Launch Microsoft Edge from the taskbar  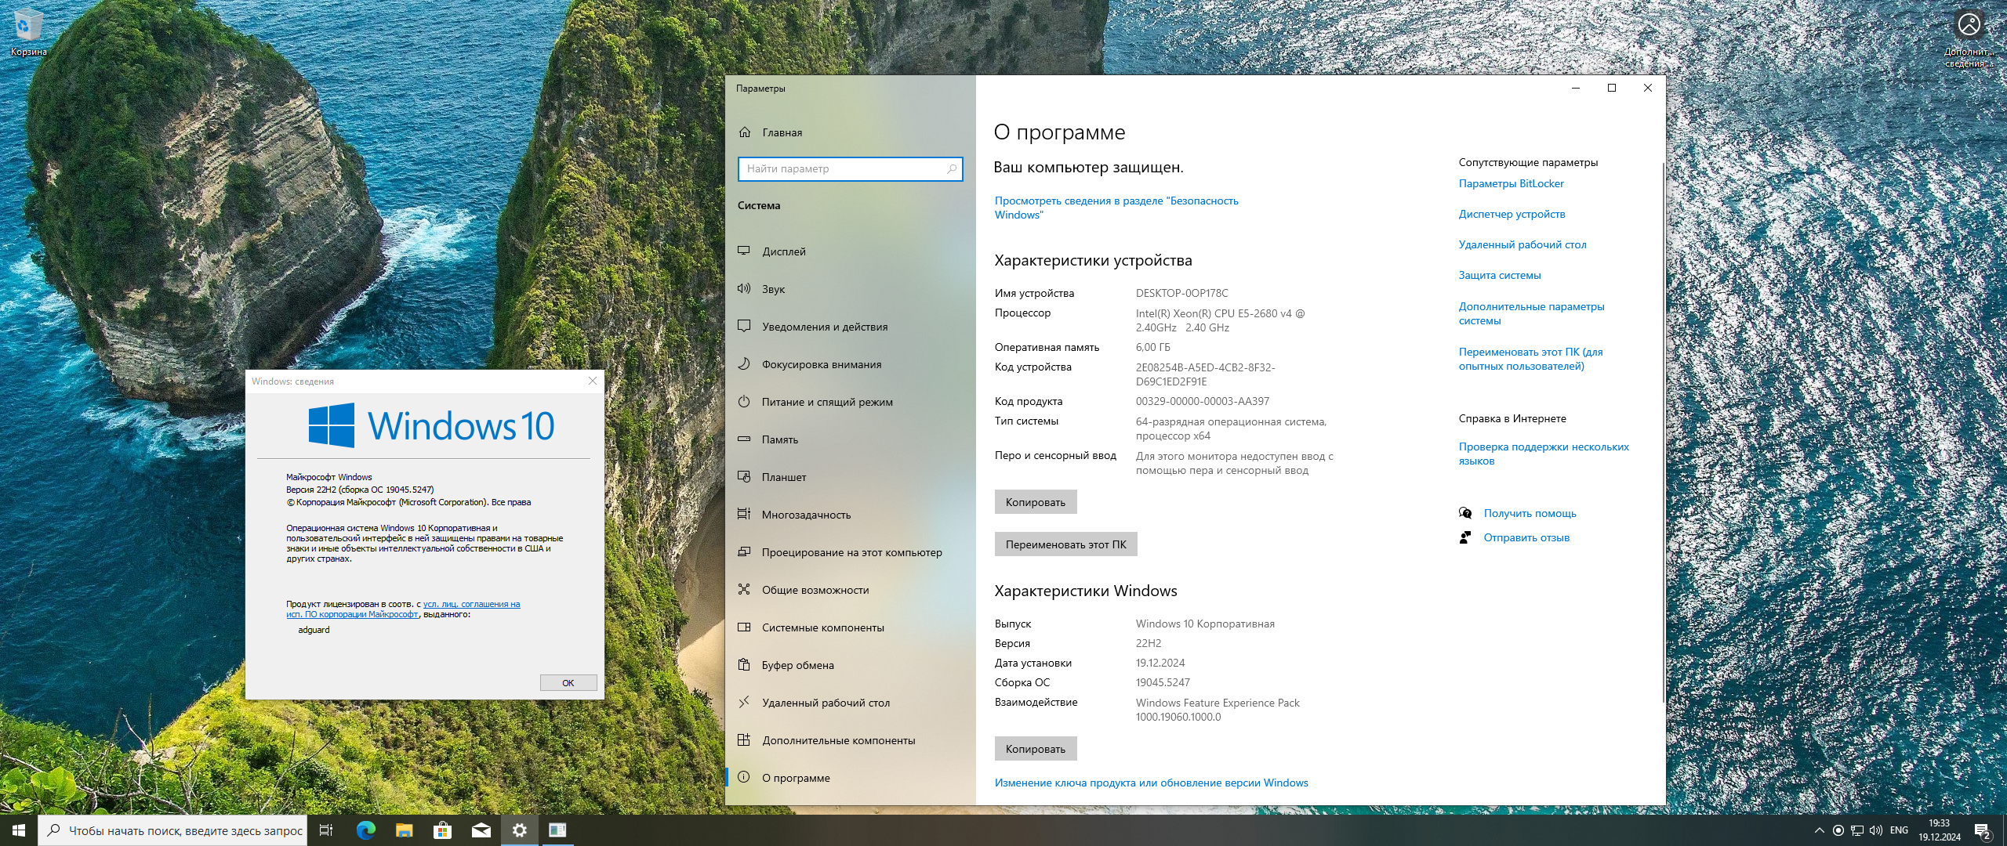pyautogui.click(x=365, y=830)
